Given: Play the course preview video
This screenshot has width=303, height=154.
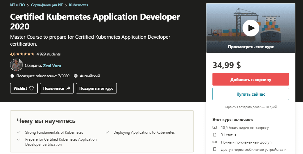Looking at the screenshot, I should click(x=251, y=28).
